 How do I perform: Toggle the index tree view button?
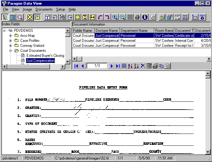pyautogui.click(x=5, y=17)
